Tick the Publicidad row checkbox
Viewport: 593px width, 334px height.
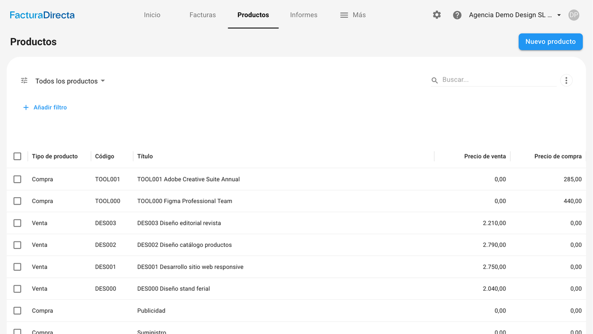click(x=18, y=310)
